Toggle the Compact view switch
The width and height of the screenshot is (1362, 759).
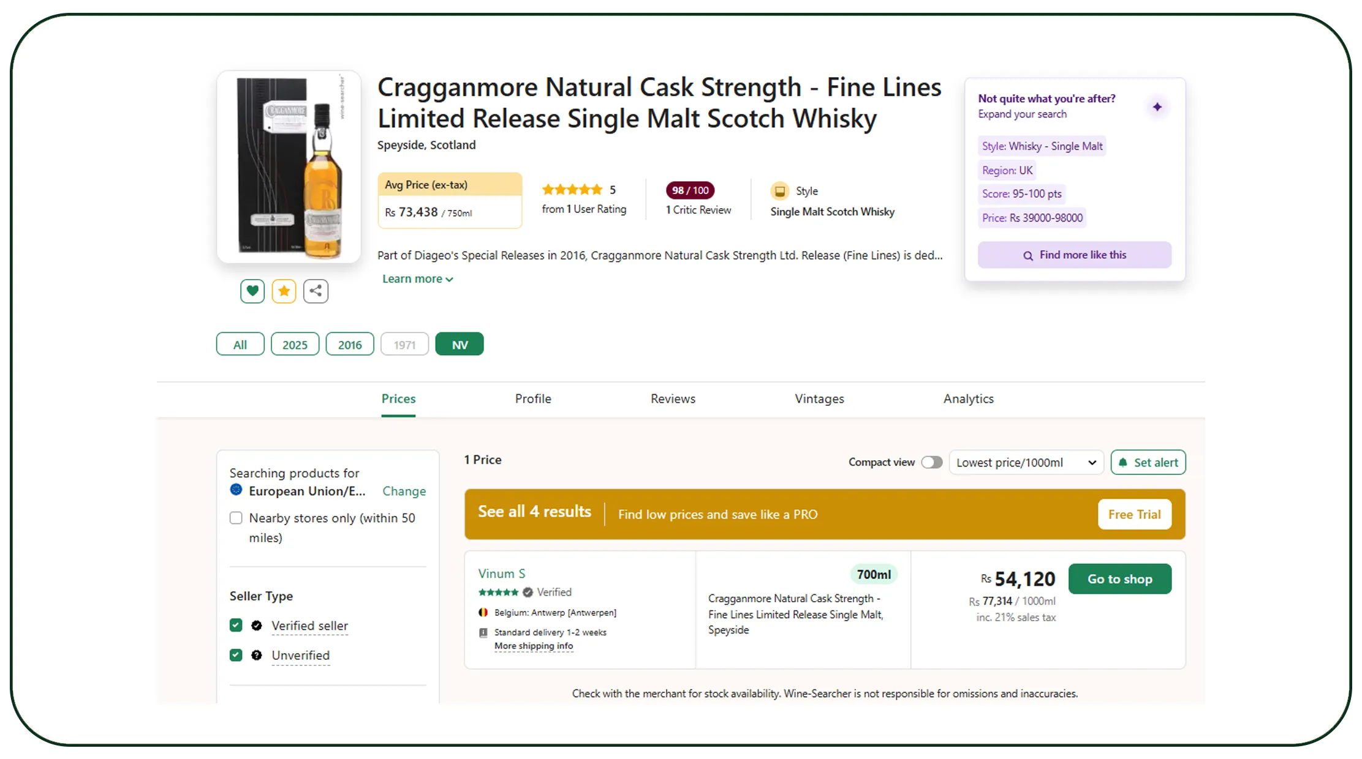(x=931, y=462)
